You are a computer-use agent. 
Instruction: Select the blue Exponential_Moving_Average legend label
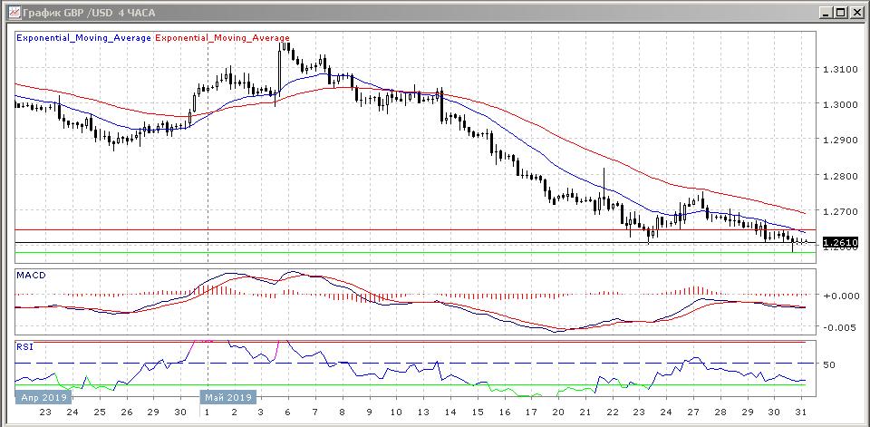tap(84, 38)
